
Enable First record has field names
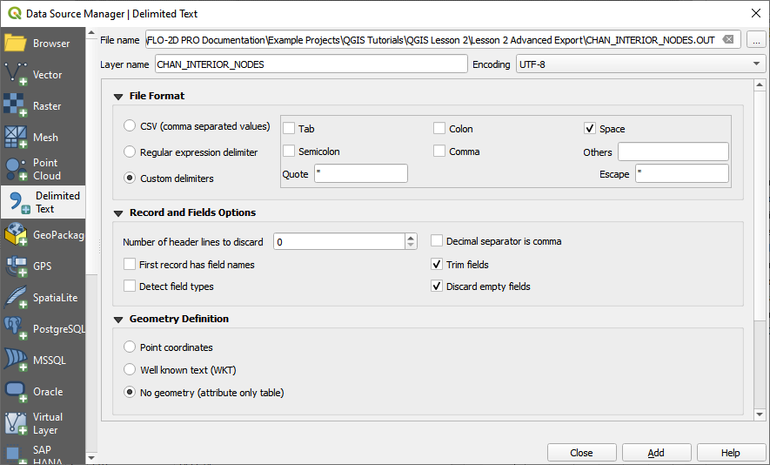click(131, 265)
